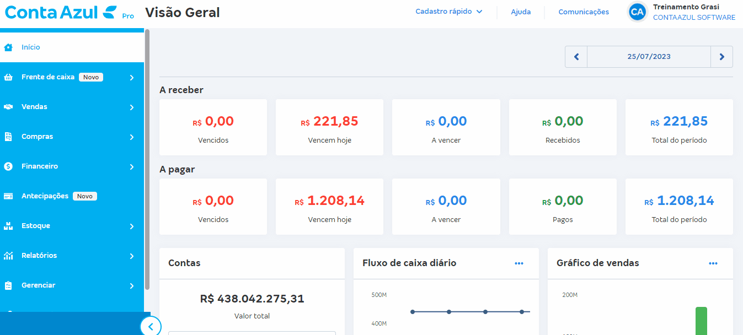Open the Relatórios menu item

[x=72, y=256]
